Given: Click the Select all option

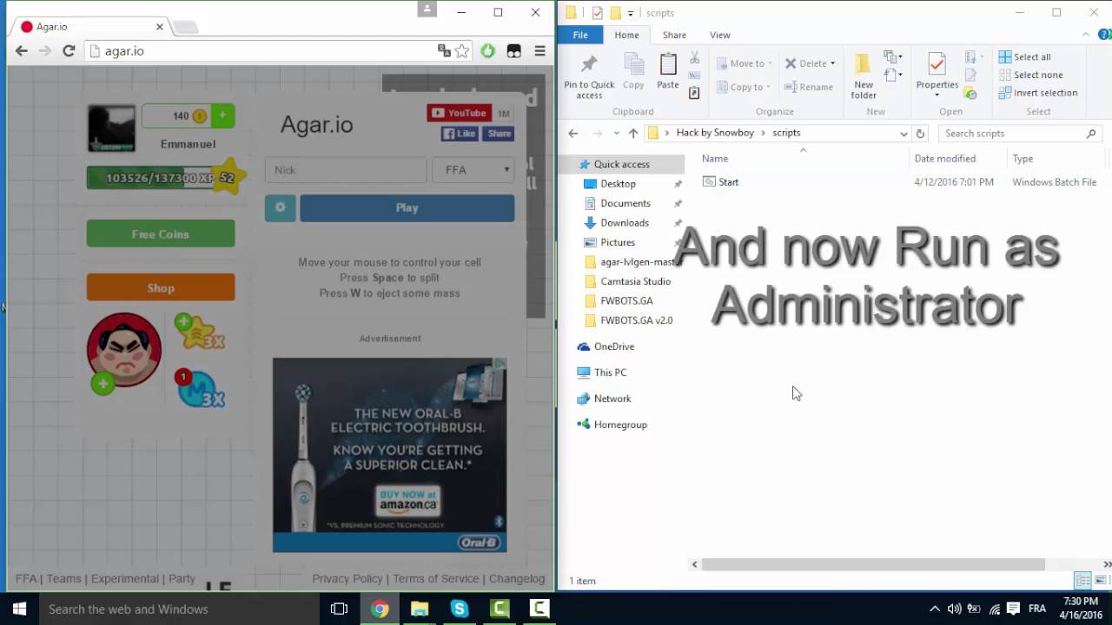Looking at the screenshot, I should [x=1025, y=56].
